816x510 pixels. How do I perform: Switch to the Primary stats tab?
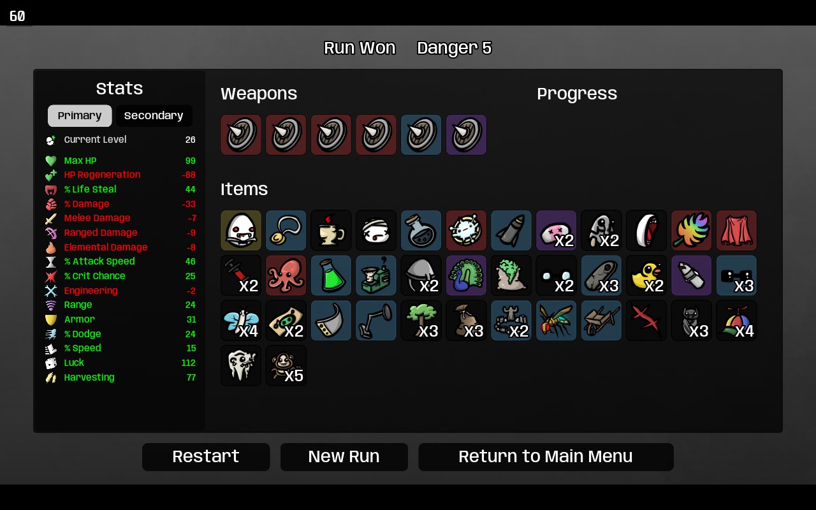point(80,116)
